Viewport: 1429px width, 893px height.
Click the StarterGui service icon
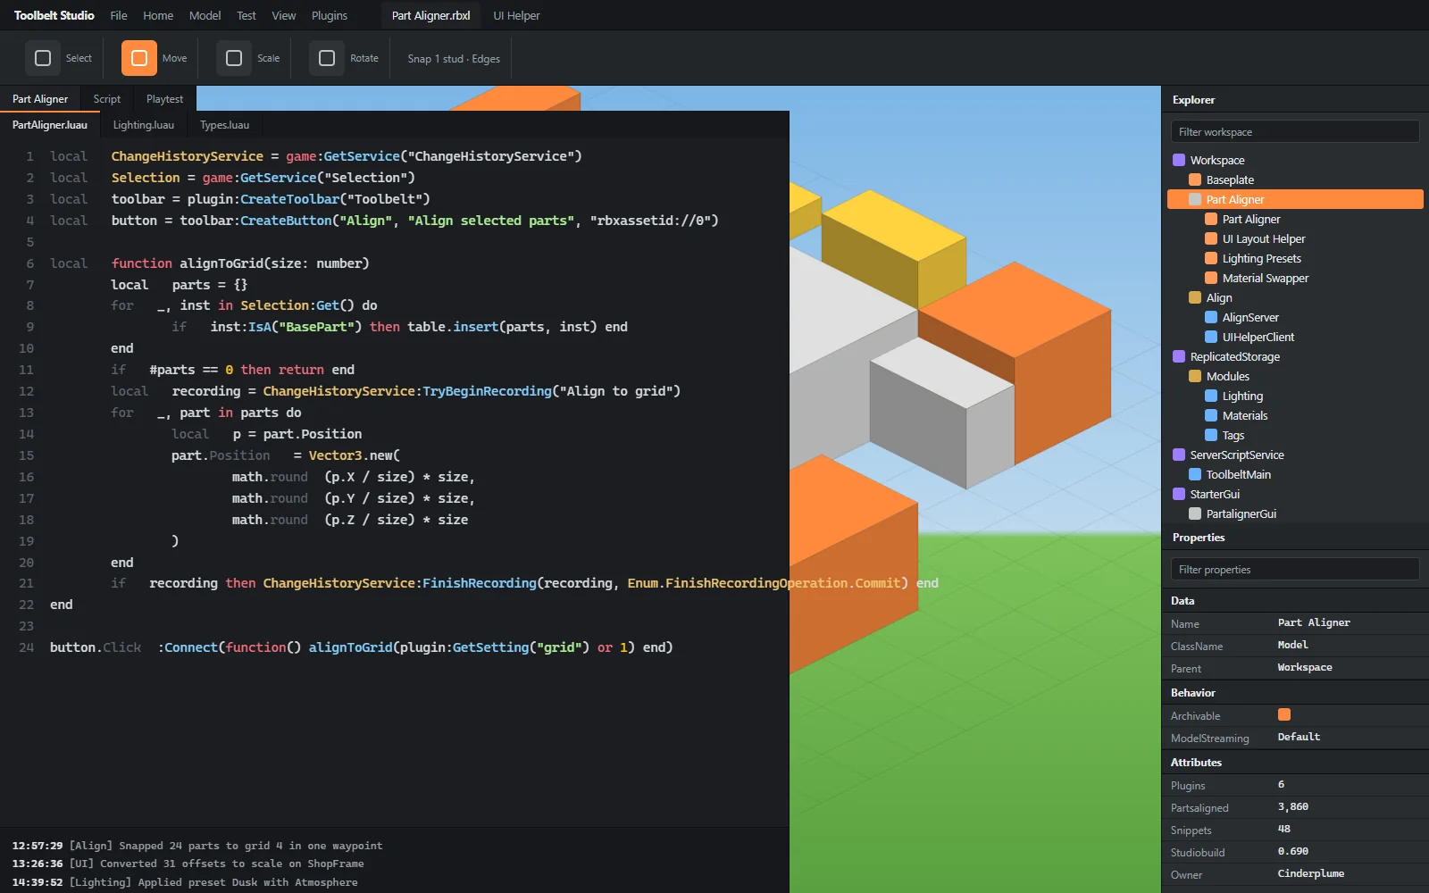[1179, 494]
